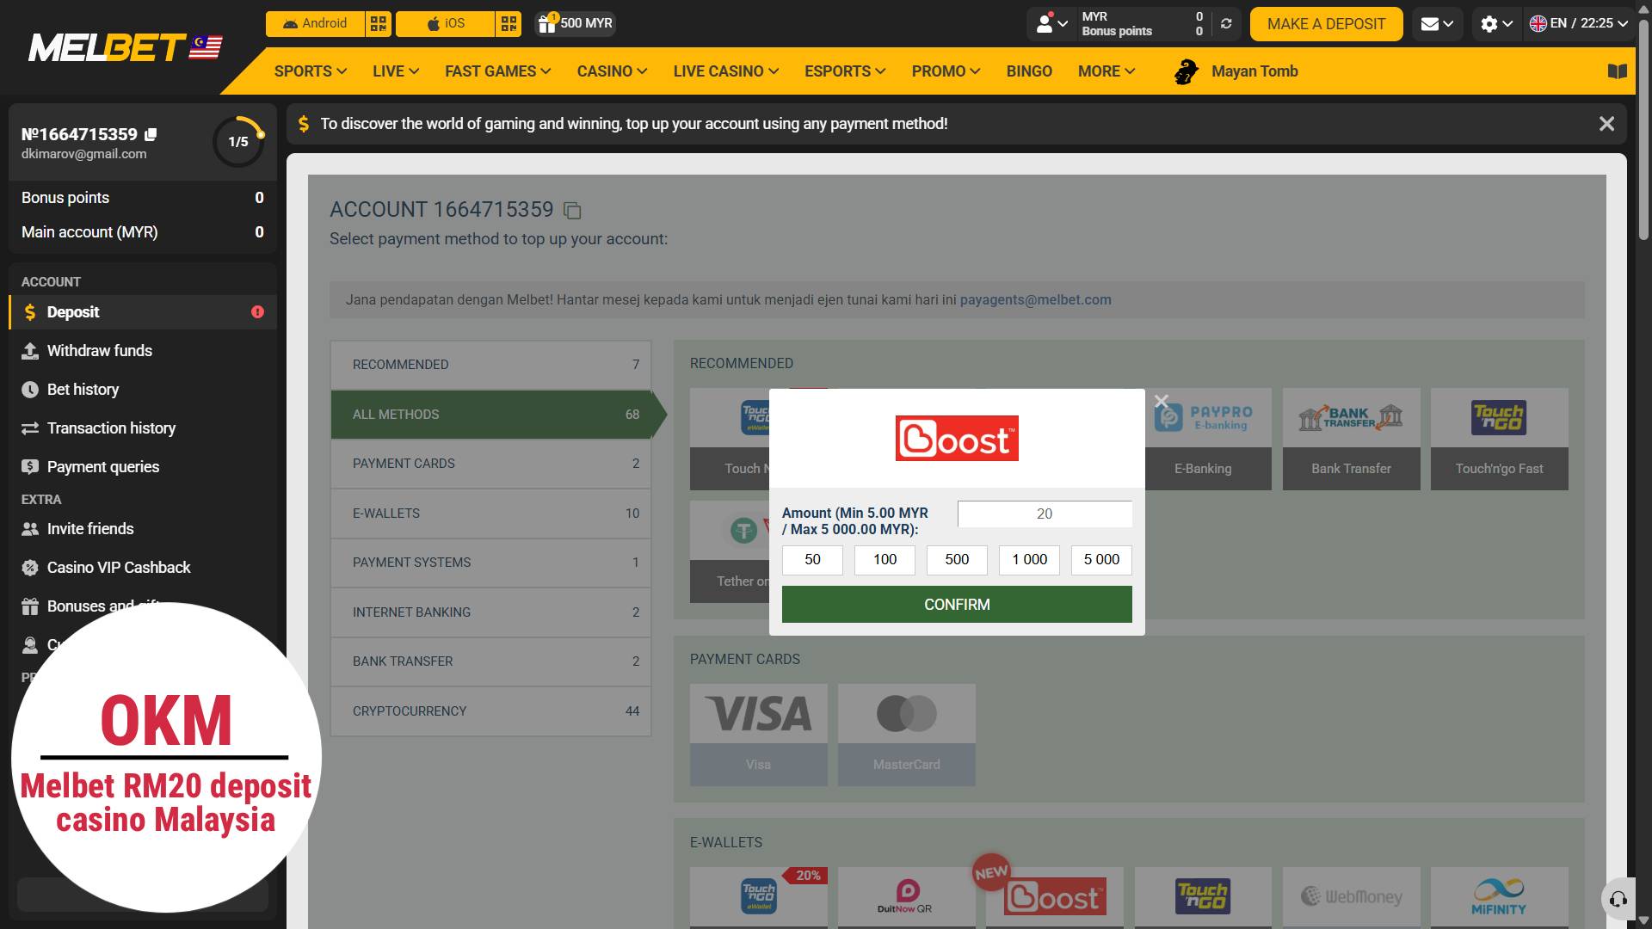Select the PAYMENT CARDS category
The width and height of the screenshot is (1652, 929).
490,464
